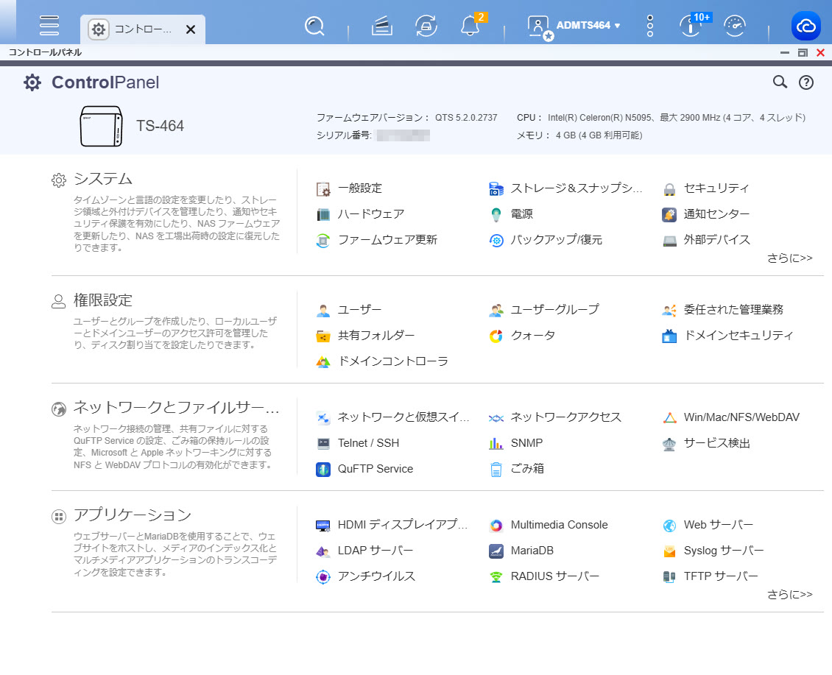Open Control Panel help question mark
Image resolution: width=832 pixels, height=675 pixels.
[x=806, y=82]
